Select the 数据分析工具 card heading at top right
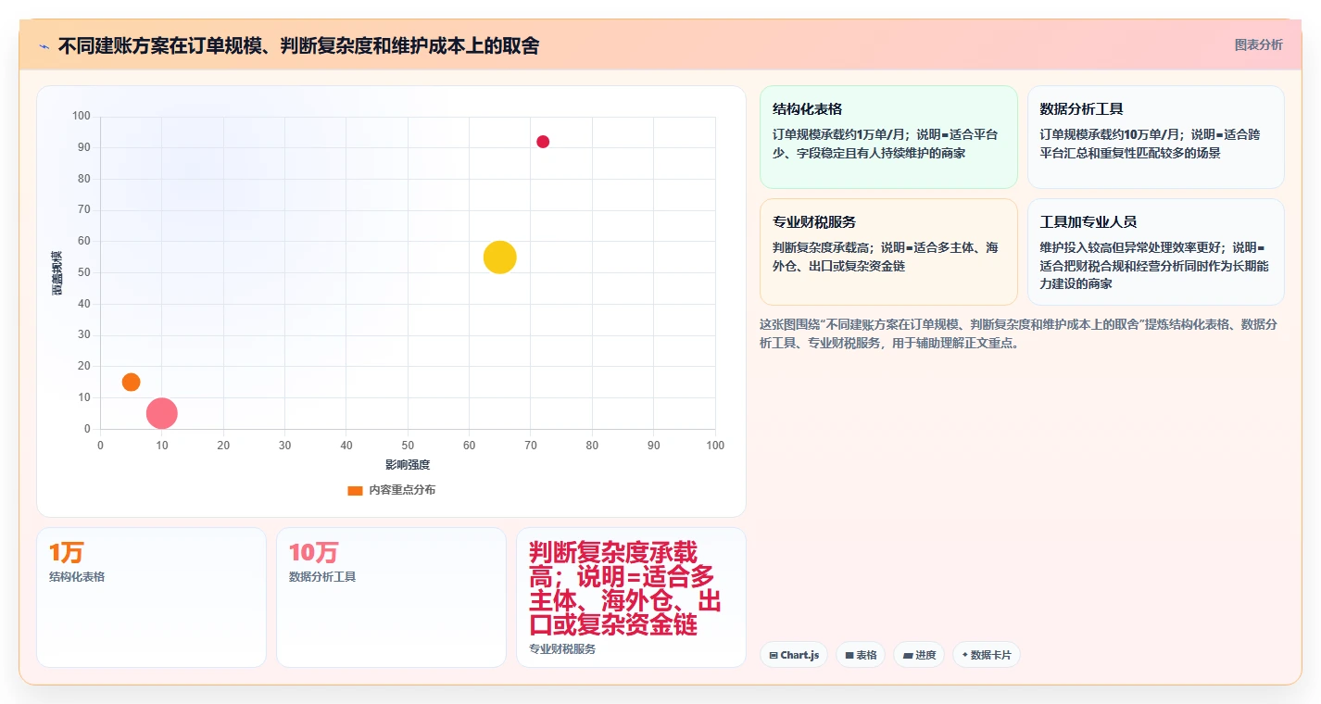The width and height of the screenshot is (1321, 704). 1081,108
